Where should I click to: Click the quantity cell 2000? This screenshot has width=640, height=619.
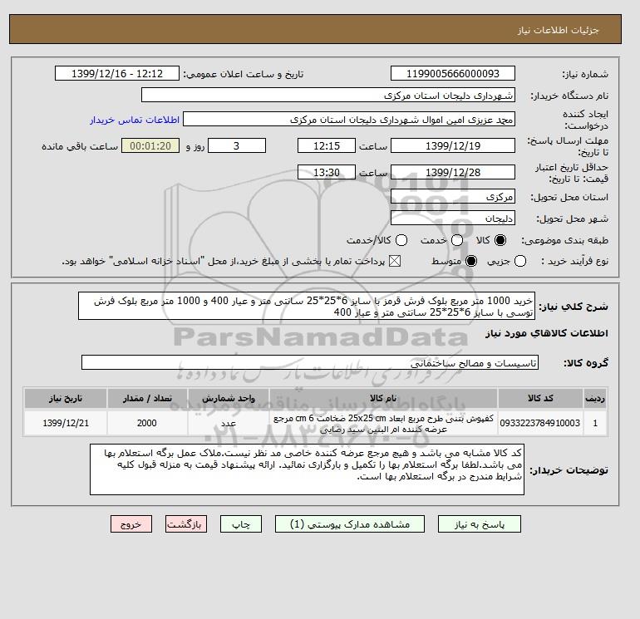[x=147, y=423]
